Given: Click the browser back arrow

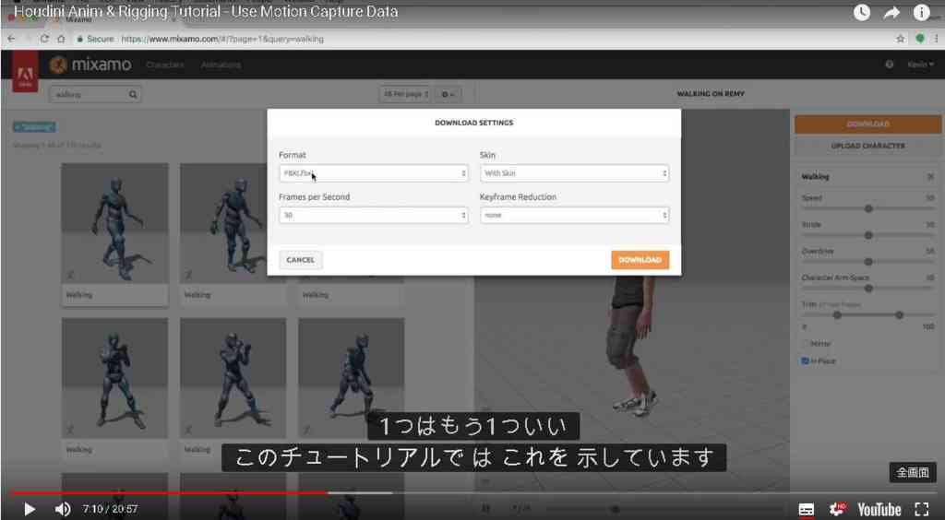Looking at the screenshot, I should tap(11, 39).
